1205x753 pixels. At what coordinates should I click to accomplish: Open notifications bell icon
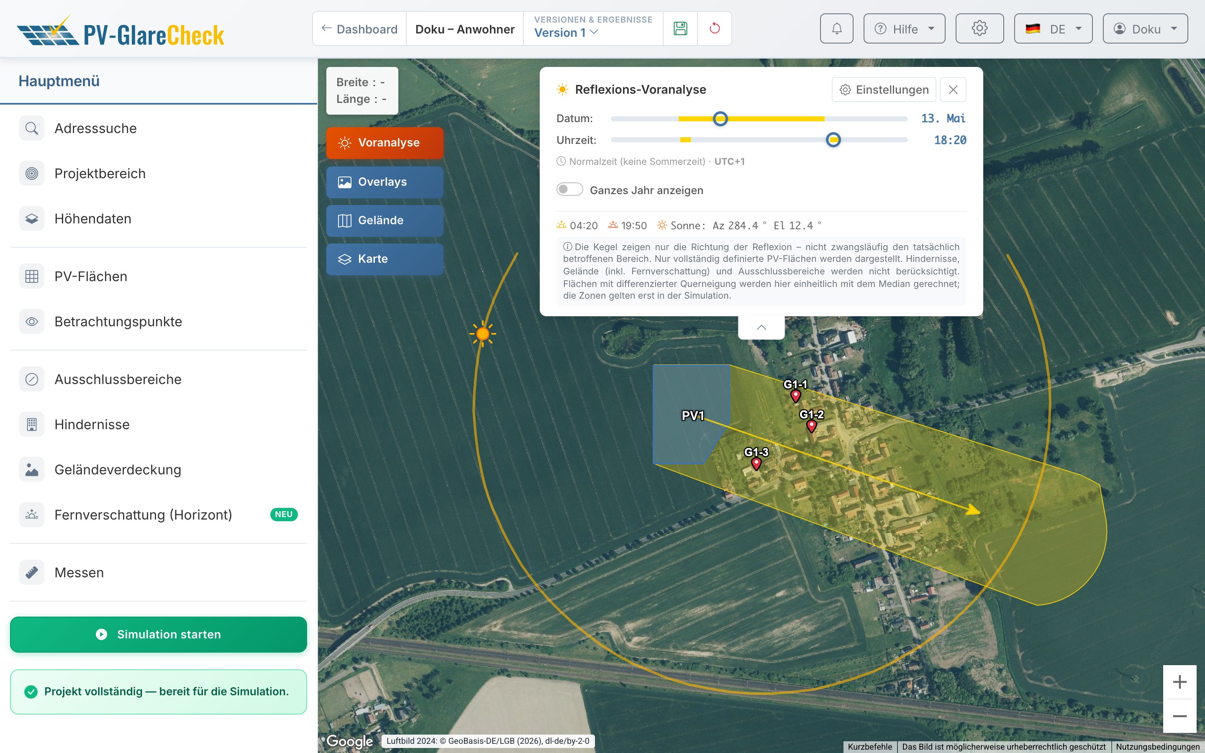[836, 28]
